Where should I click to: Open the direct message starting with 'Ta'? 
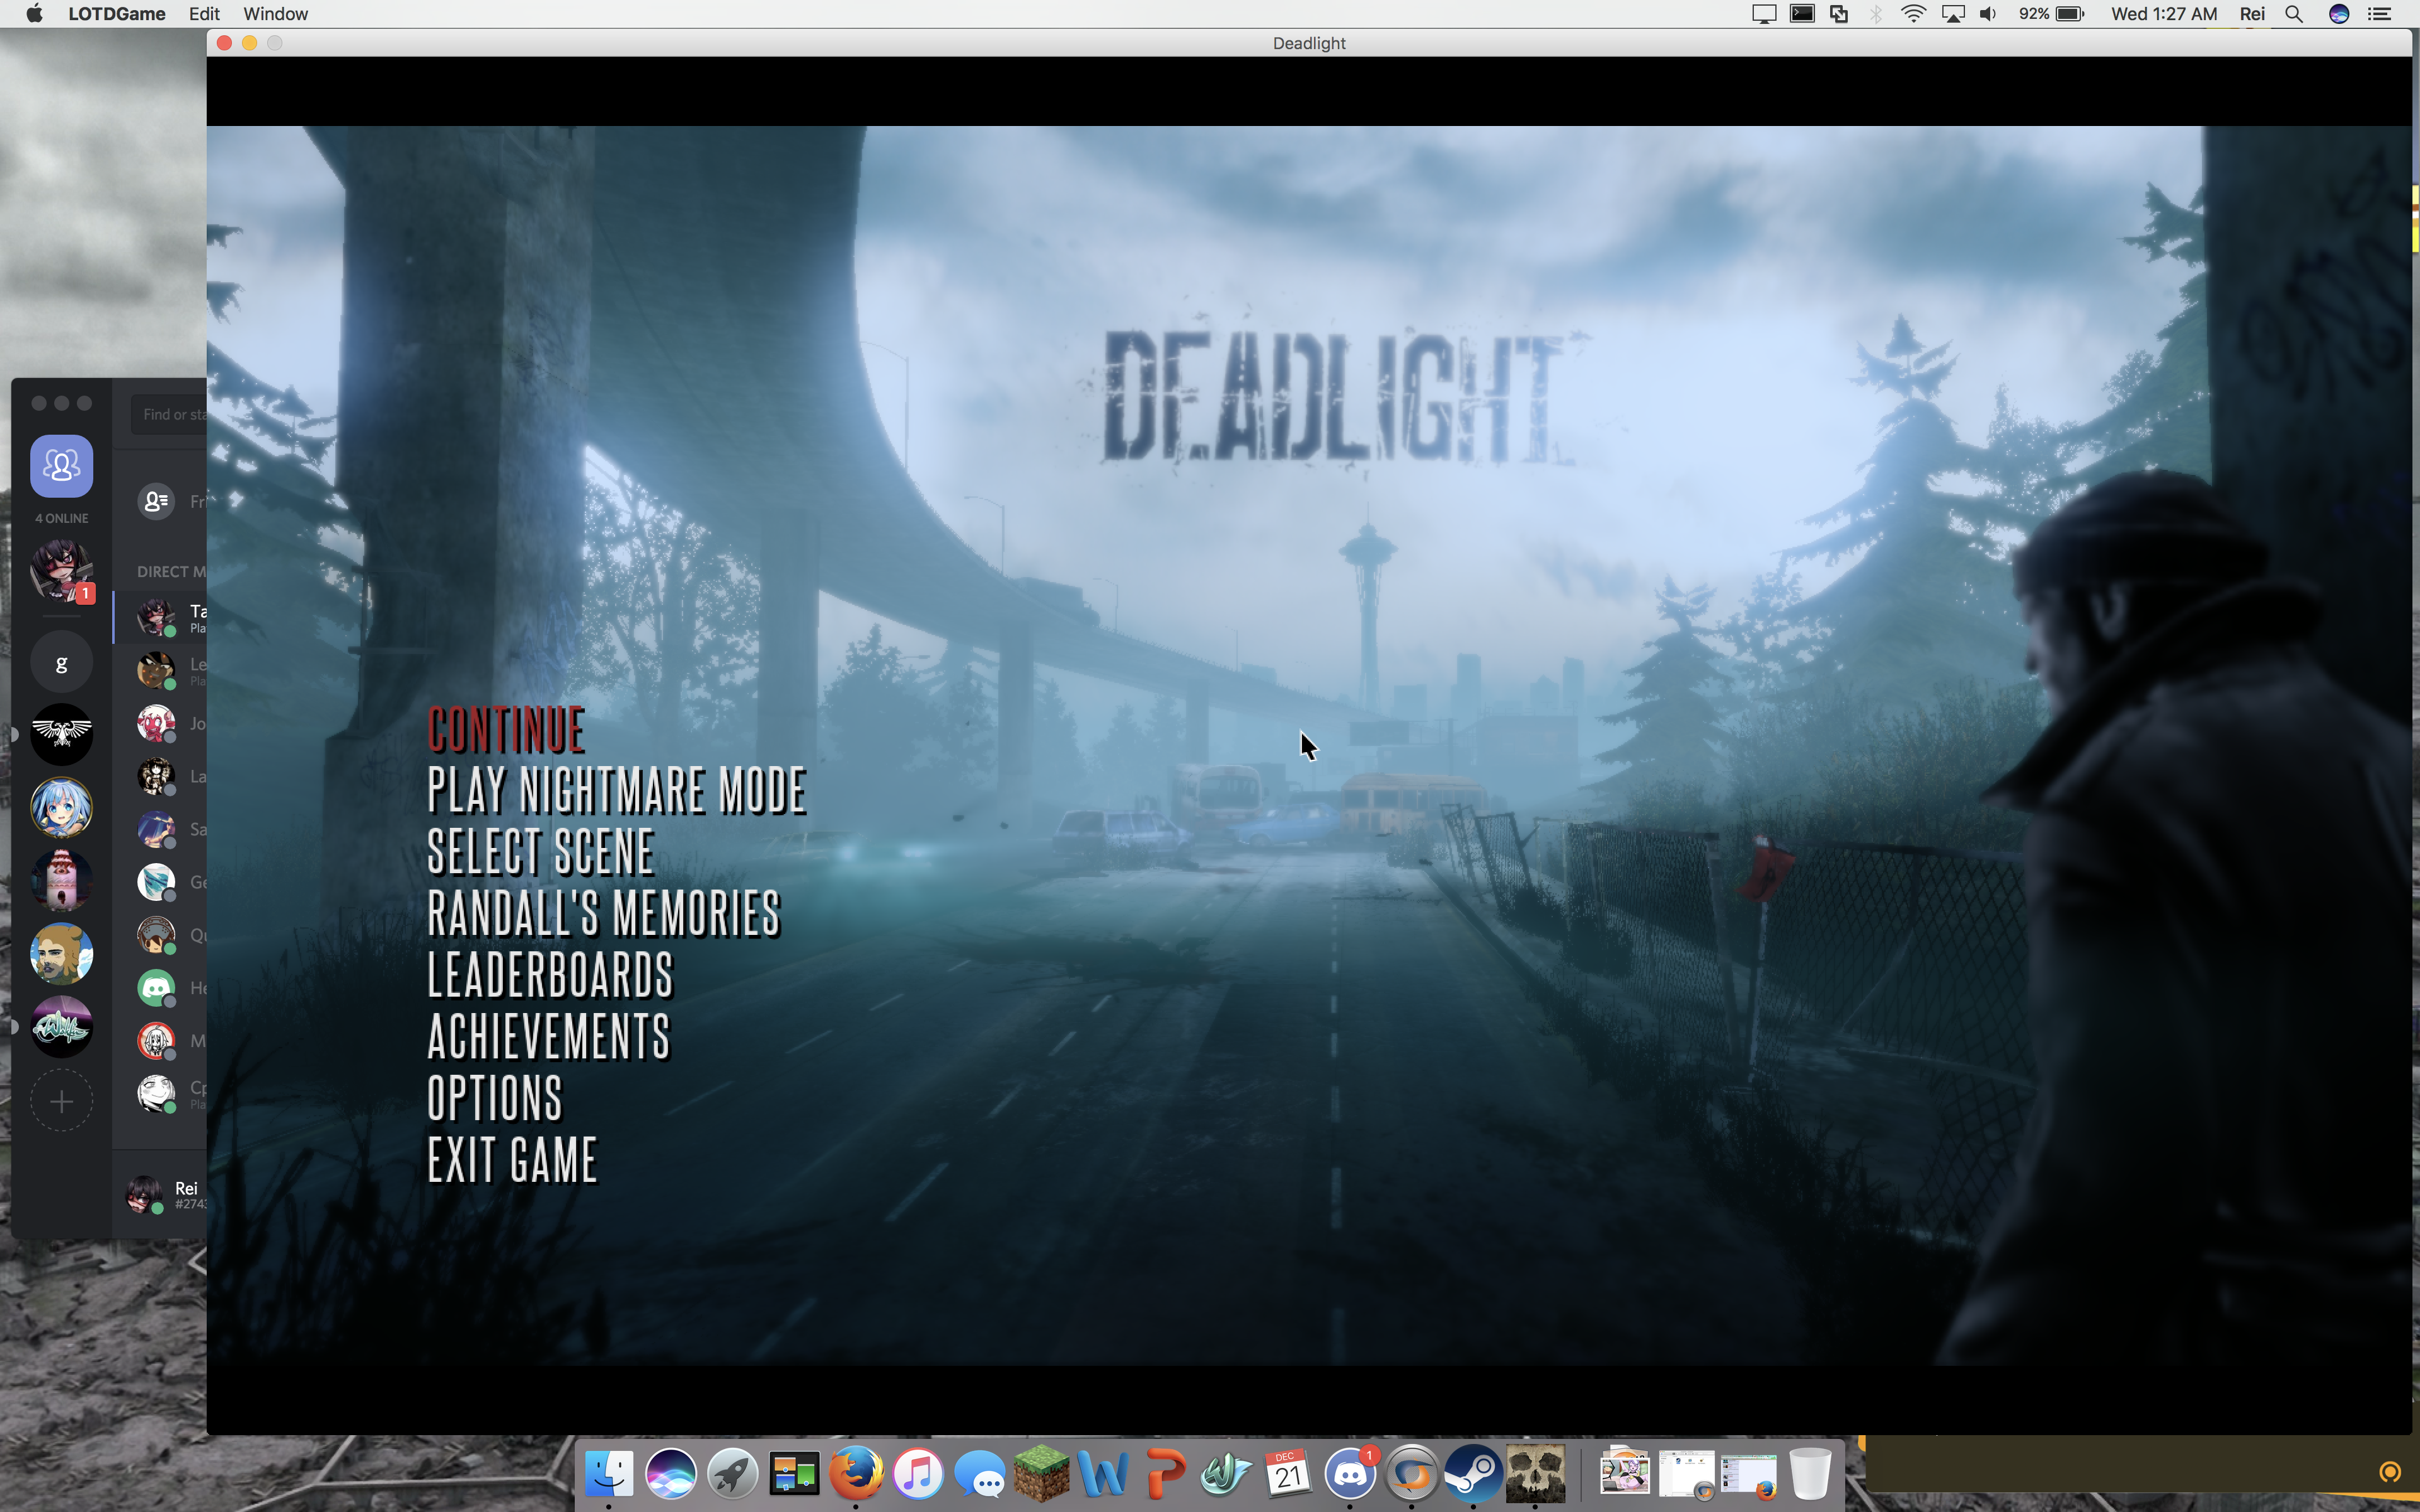click(161, 617)
